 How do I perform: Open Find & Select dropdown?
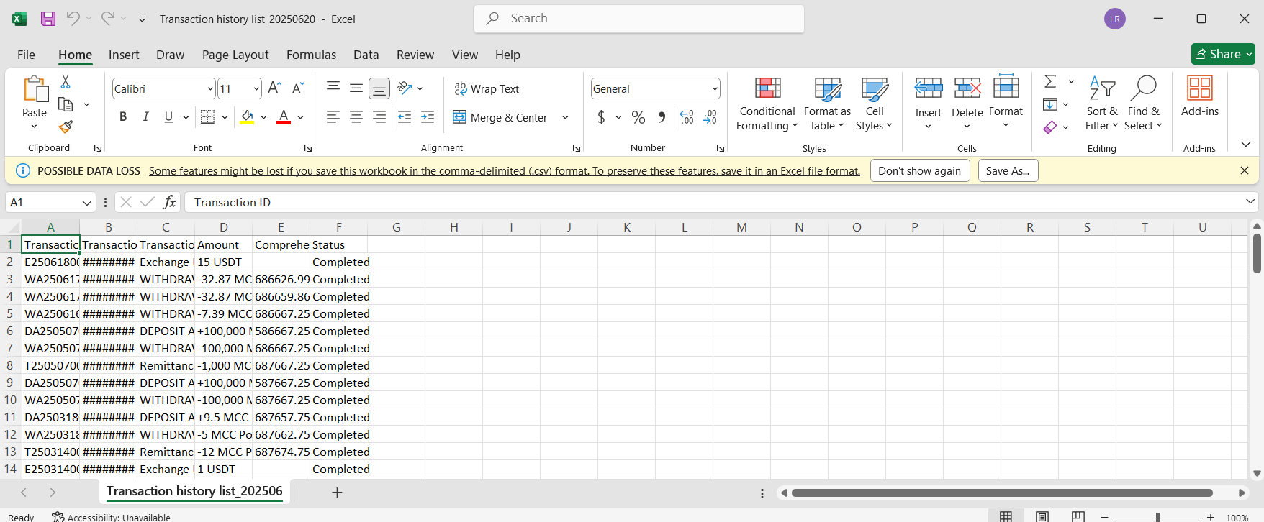pyautogui.click(x=1144, y=104)
